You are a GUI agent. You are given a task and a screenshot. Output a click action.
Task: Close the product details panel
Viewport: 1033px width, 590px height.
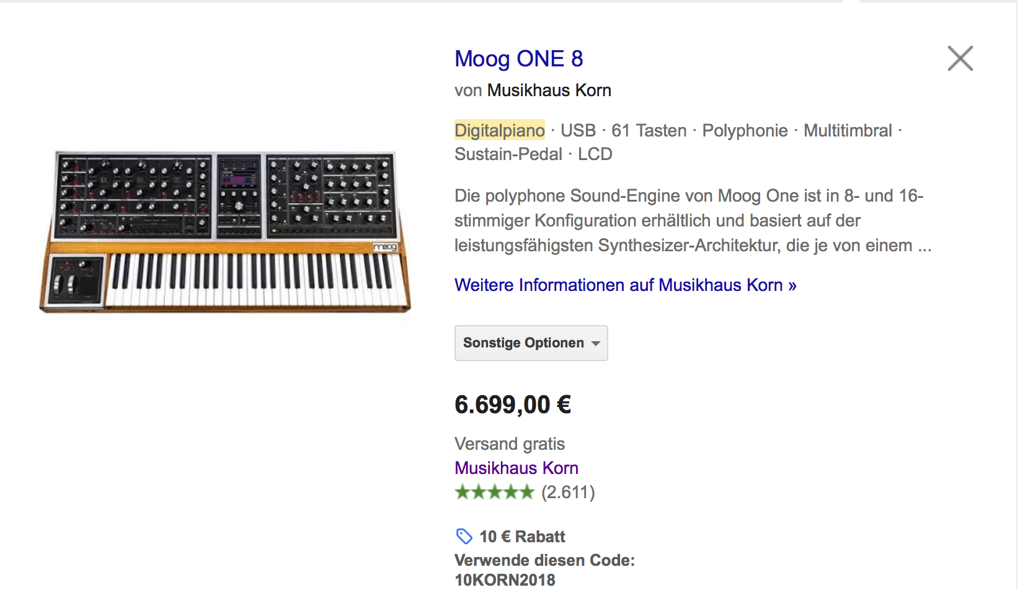click(x=960, y=58)
